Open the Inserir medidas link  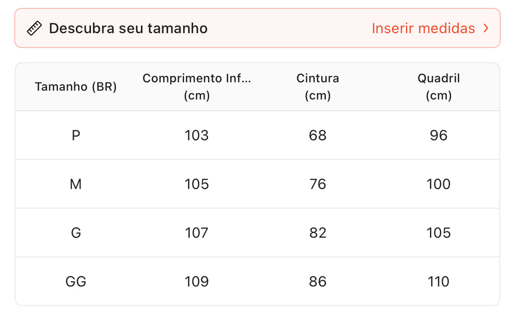click(423, 29)
